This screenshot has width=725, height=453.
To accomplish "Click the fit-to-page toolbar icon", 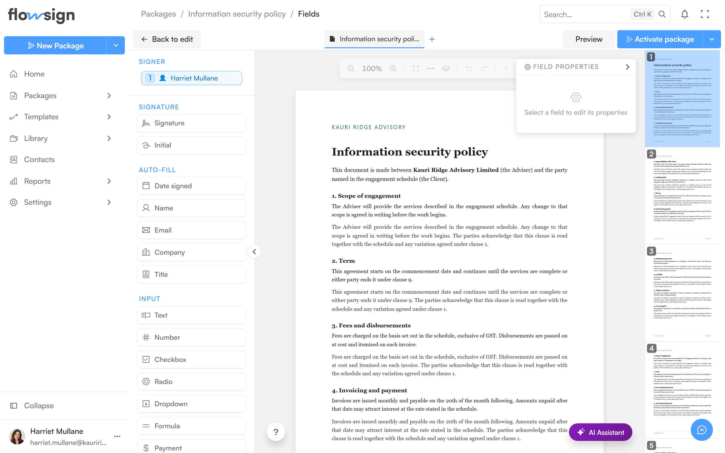I will (x=416, y=69).
